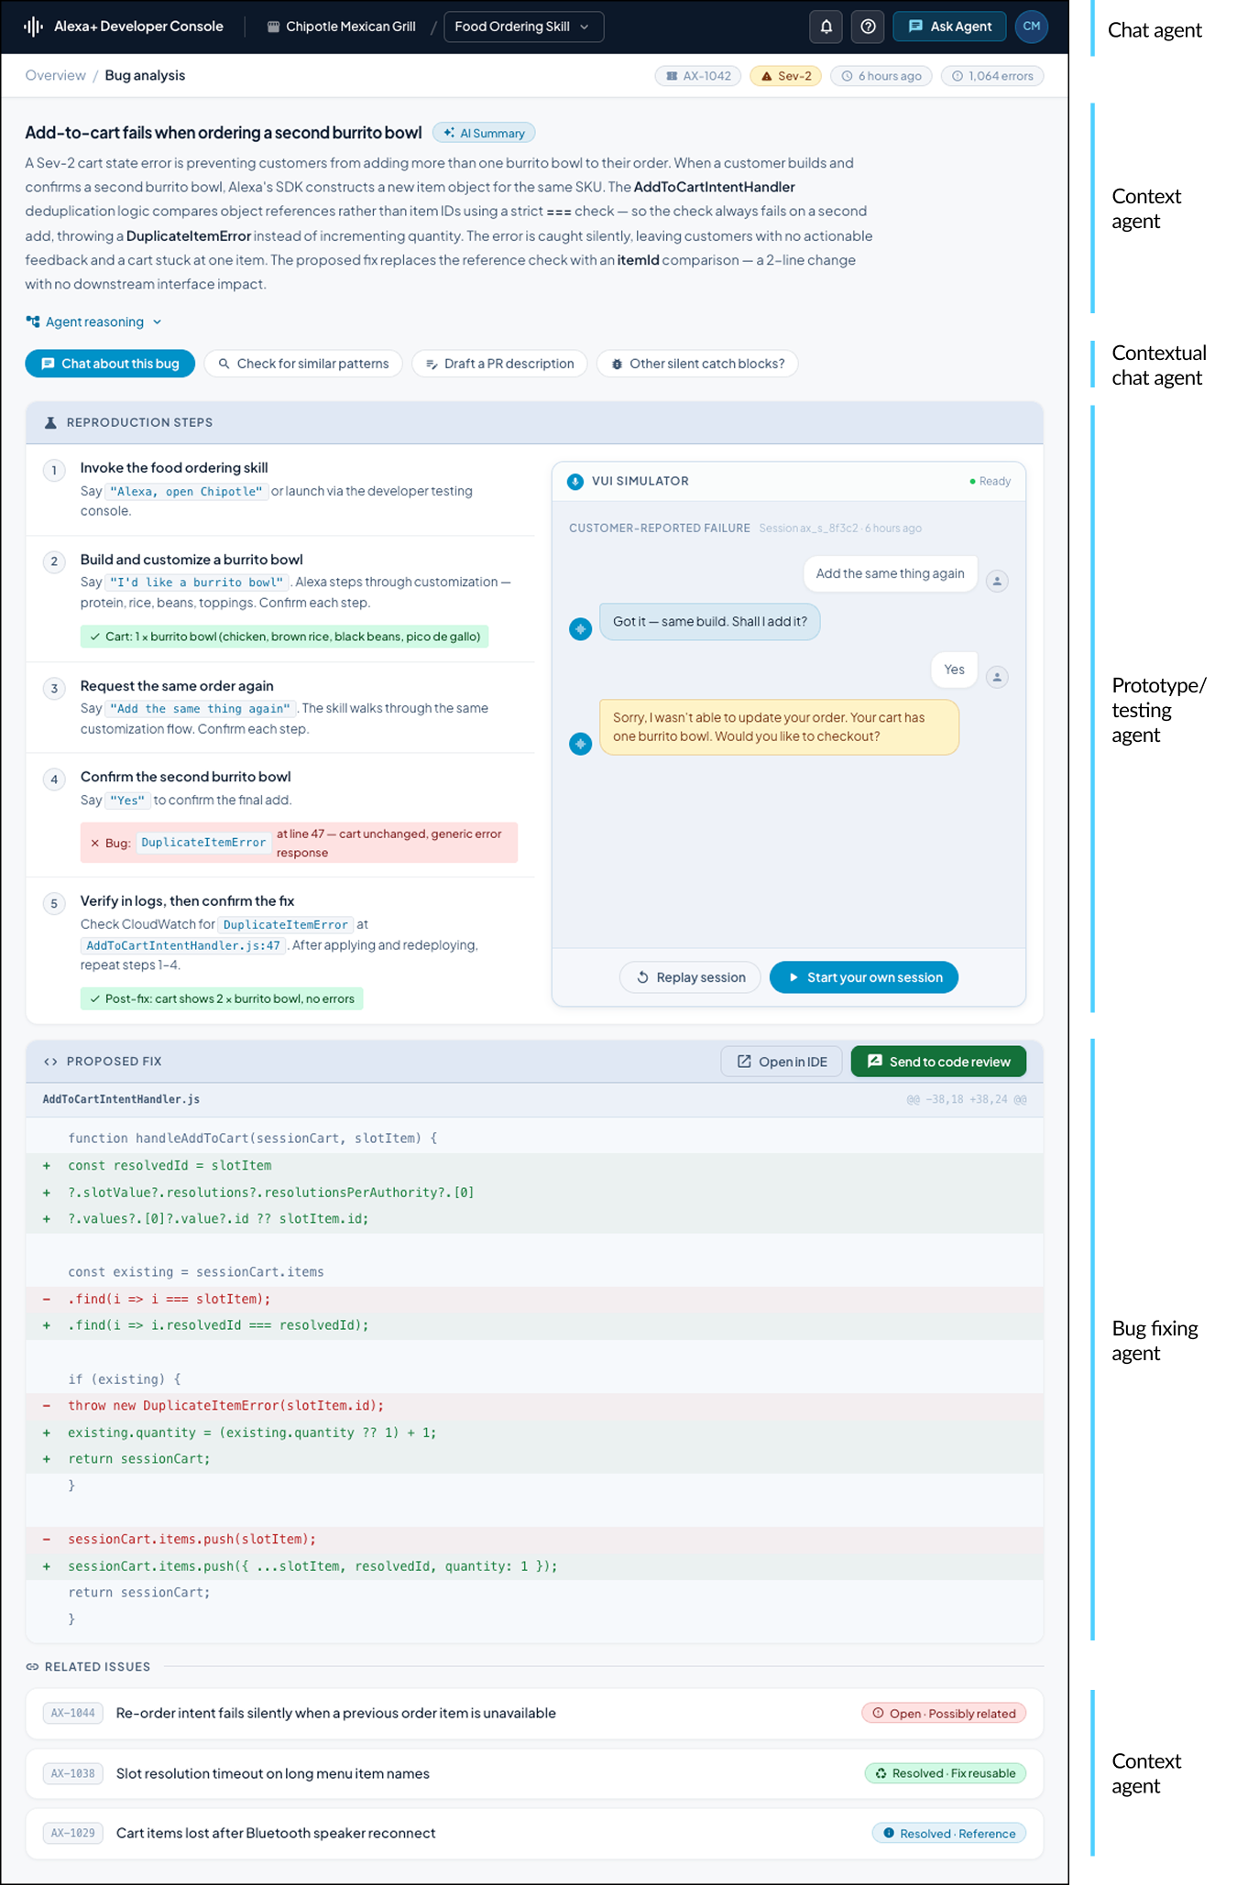
Task: Click the Alexa+ Developer Console logo
Action: [124, 27]
